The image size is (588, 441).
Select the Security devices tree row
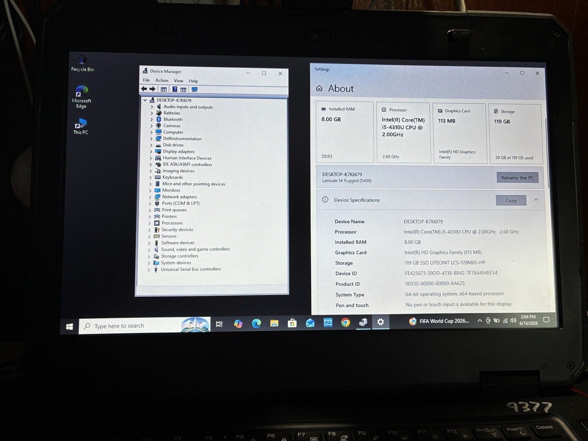click(173, 230)
